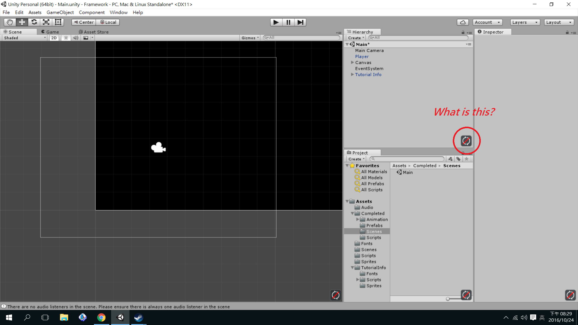The height and width of the screenshot is (325, 578).
Task: Search by label tag icon
Action: coord(458,159)
